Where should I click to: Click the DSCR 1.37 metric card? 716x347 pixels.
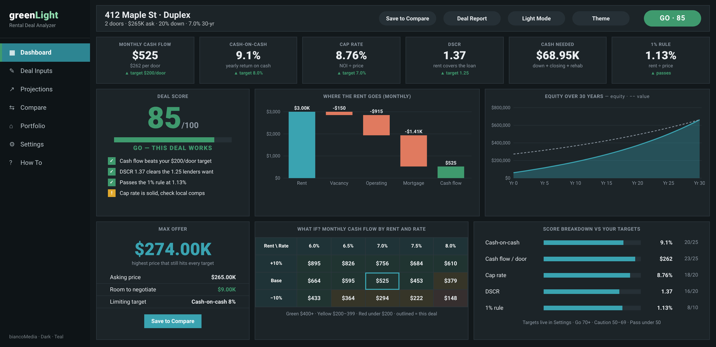[455, 60]
